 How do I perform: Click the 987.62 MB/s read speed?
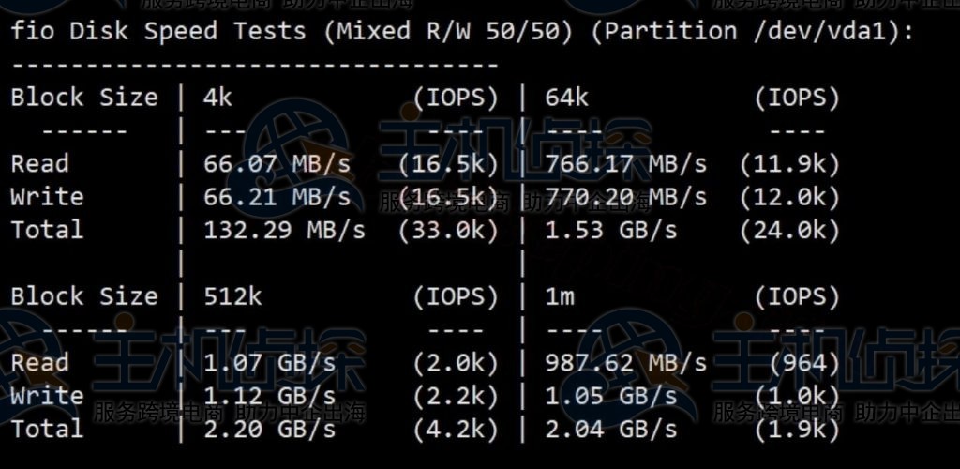point(625,363)
